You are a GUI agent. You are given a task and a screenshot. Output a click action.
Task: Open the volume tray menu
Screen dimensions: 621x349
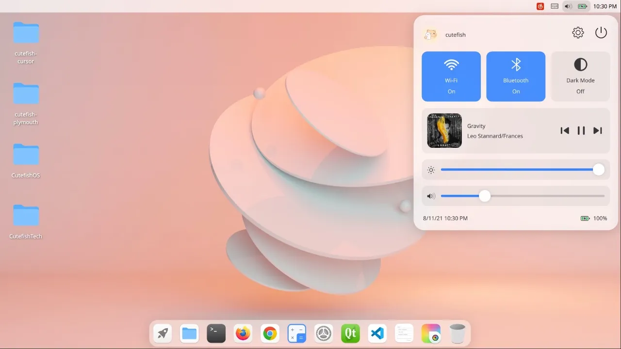568,6
